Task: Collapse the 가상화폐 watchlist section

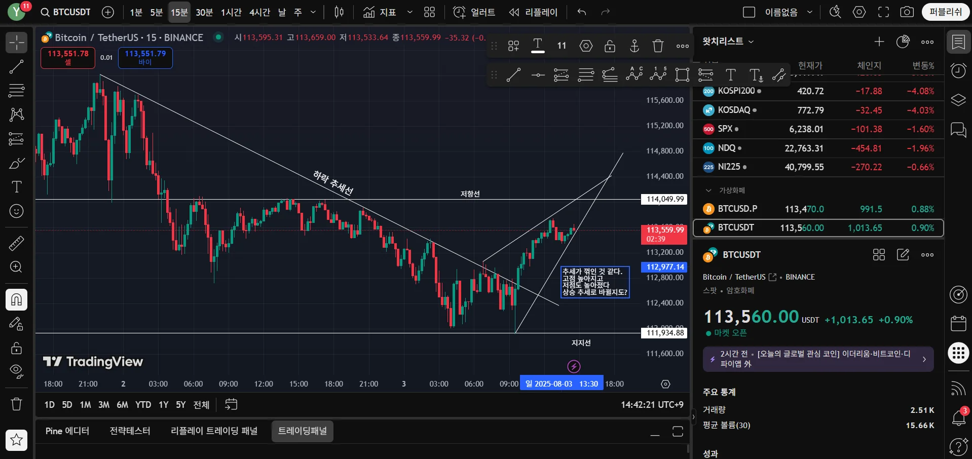Action: click(709, 190)
